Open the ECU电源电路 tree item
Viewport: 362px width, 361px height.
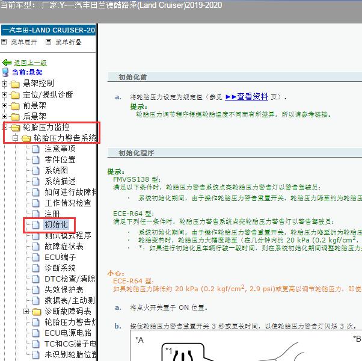coord(68,333)
